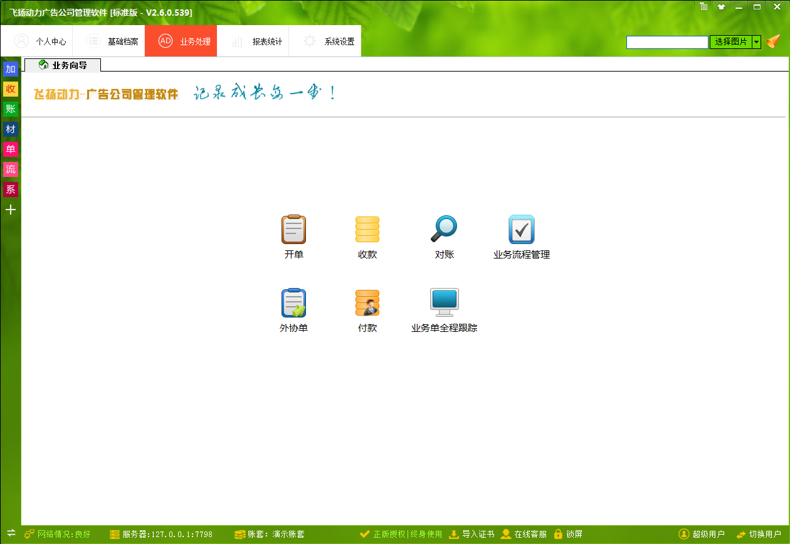Expand the 选择图片 dropdown arrow
790x544 pixels.
[757, 42]
